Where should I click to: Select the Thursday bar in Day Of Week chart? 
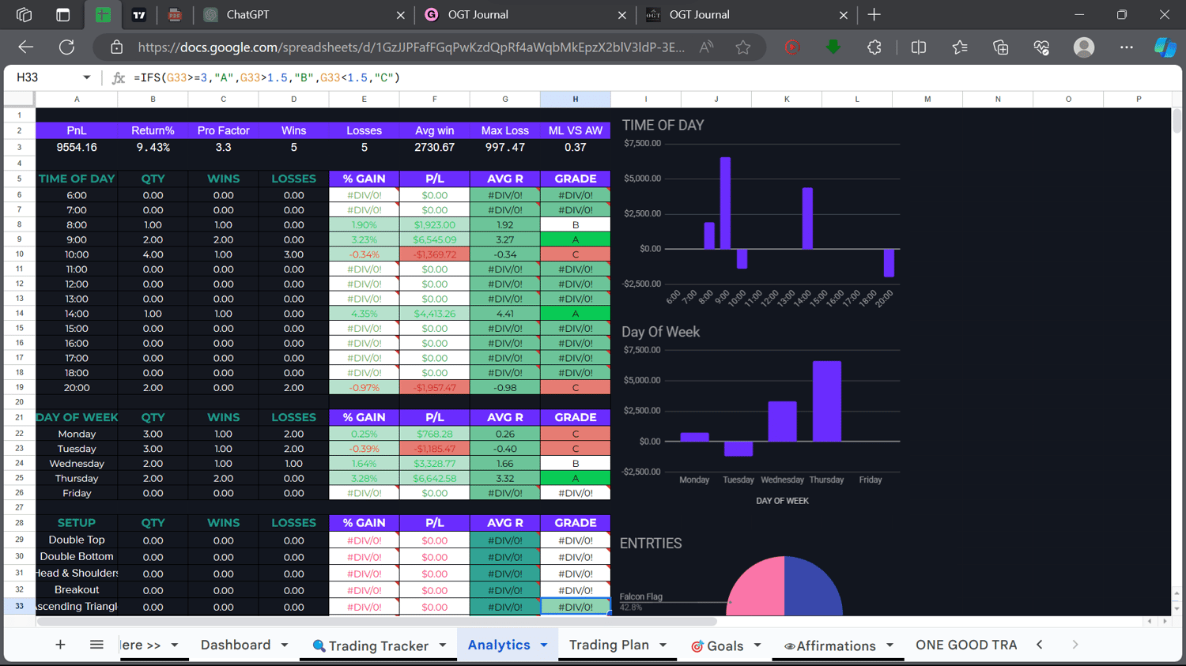(827, 401)
